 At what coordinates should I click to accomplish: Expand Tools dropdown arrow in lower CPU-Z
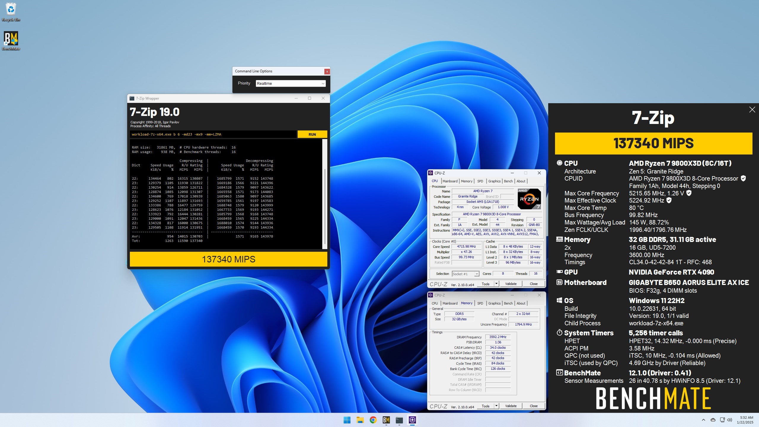click(x=496, y=406)
